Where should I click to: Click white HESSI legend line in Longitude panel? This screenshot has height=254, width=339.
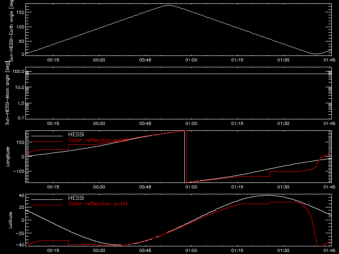47,136
